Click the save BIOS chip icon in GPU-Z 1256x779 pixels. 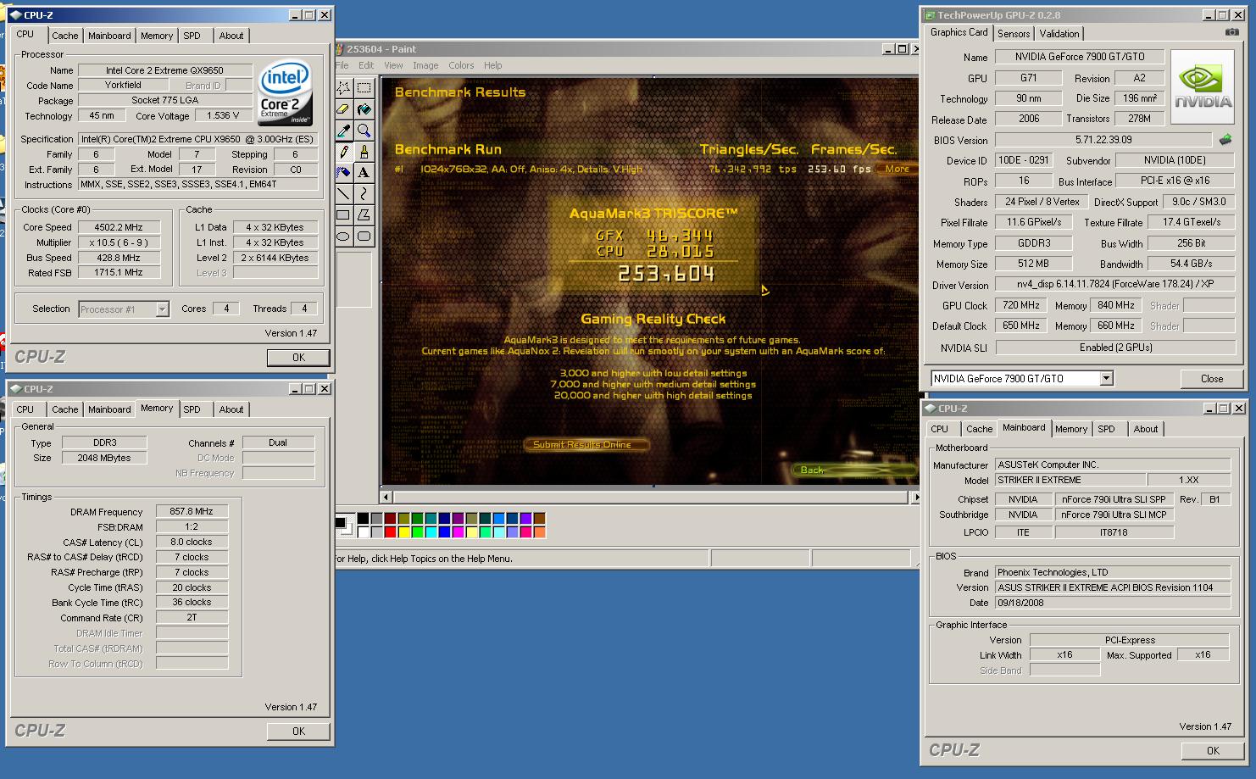pyautogui.click(x=1225, y=139)
